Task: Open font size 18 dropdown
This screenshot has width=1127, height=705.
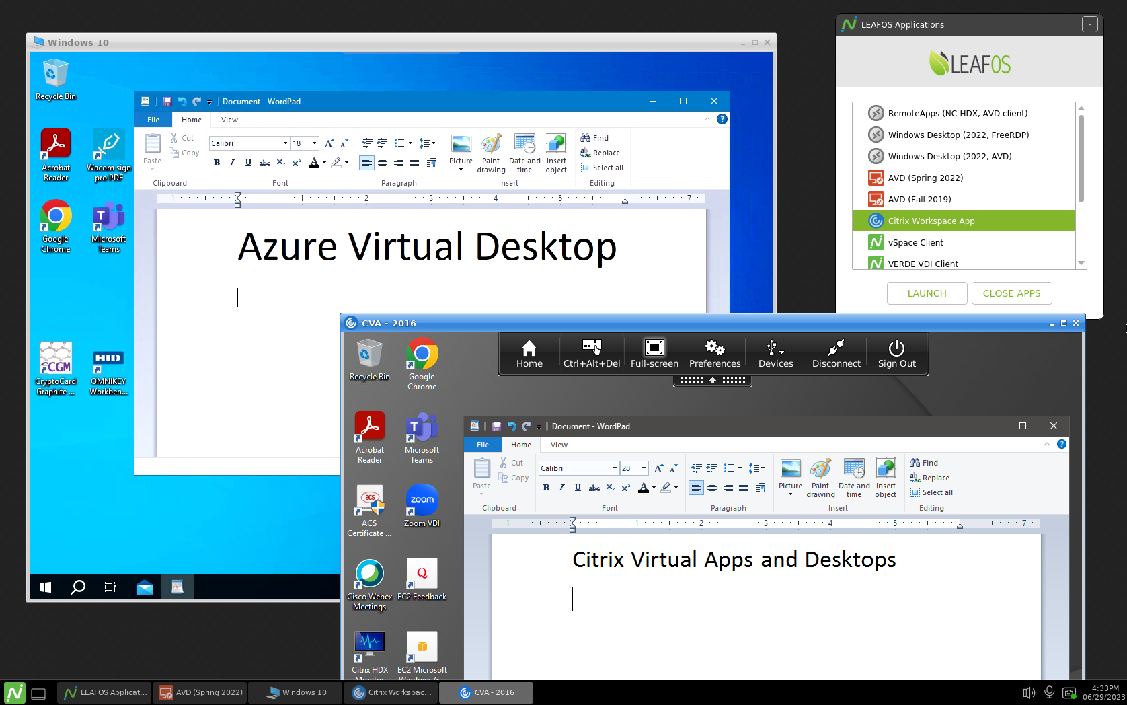Action: (x=314, y=143)
